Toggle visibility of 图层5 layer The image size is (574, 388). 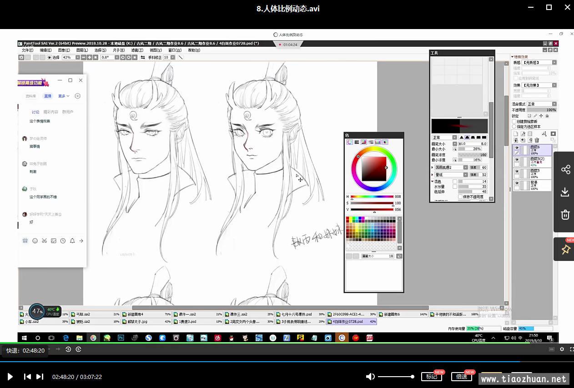pos(517,172)
